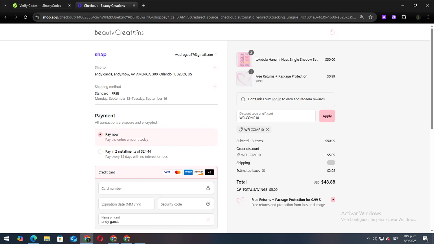
Task: Open Outlook from the taskbar
Action: tap(73, 239)
